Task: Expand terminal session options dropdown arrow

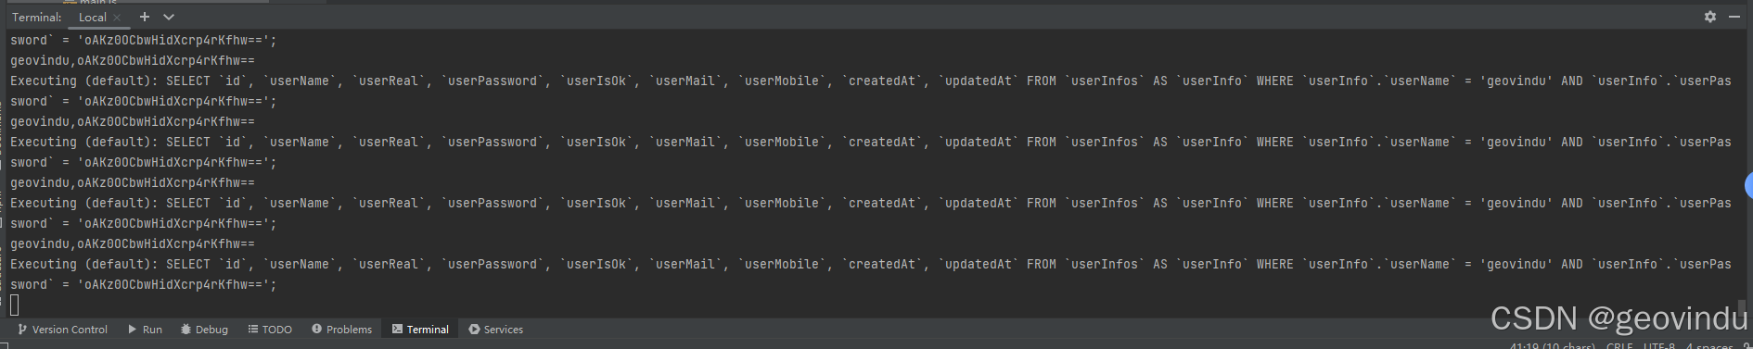Action: click(169, 17)
